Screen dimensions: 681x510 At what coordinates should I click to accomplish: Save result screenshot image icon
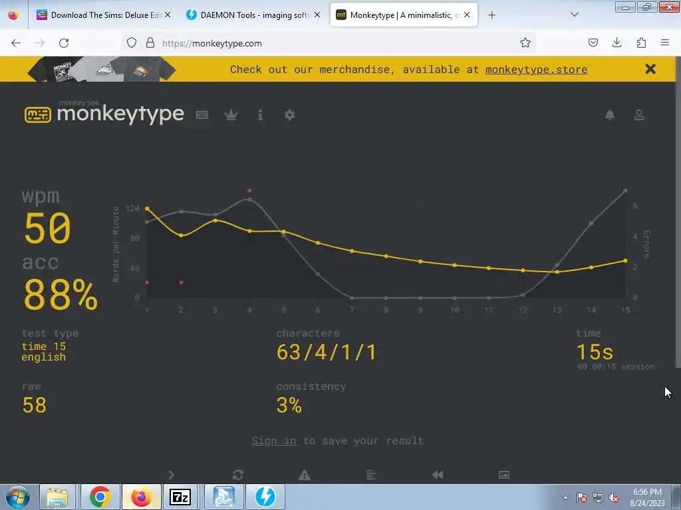pyautogui.click(x=504, y=475)
